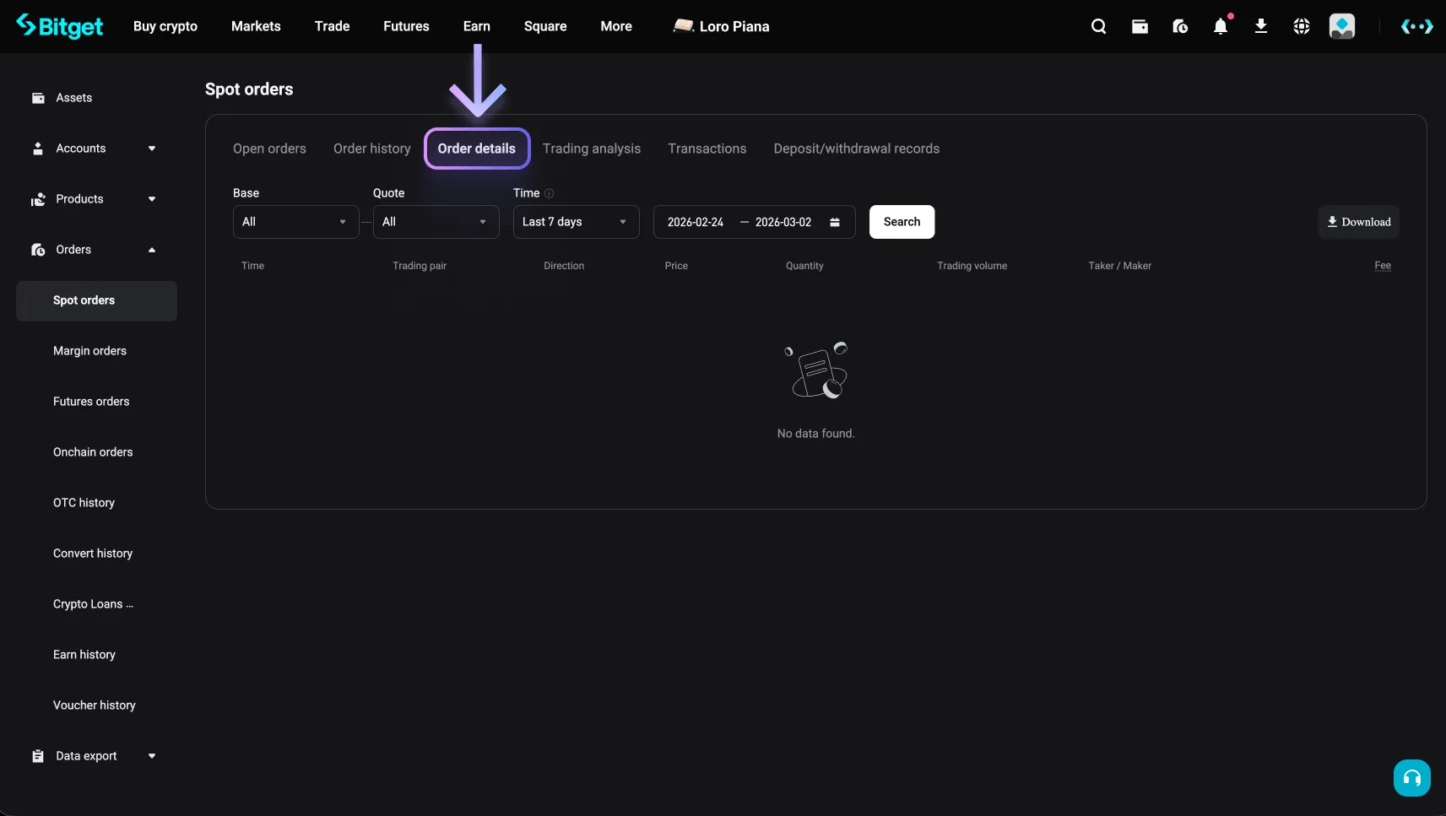Image resolution: width=1446 pixels, height=816 pixels.
Task: Expand the Quote currency dropdown
Action: click(436, 222)
